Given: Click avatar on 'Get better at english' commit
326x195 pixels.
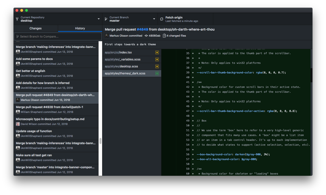Looking at the screenshot, I should tap(18, 76).
